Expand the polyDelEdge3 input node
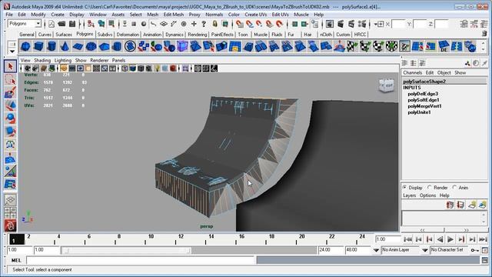This screenshot has height=277, width=492. click(423, 94)
